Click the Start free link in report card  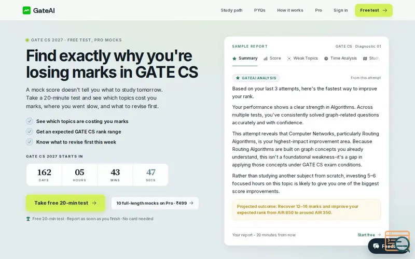pyautogui.click(x=369, y=235)
